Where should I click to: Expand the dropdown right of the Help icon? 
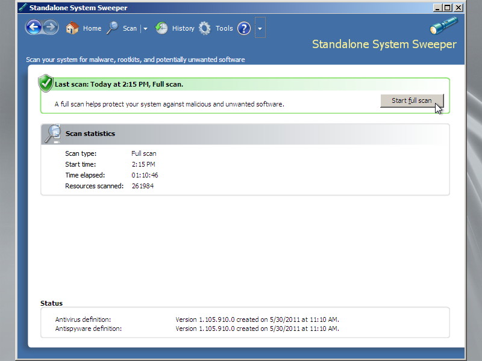(260, 28)
